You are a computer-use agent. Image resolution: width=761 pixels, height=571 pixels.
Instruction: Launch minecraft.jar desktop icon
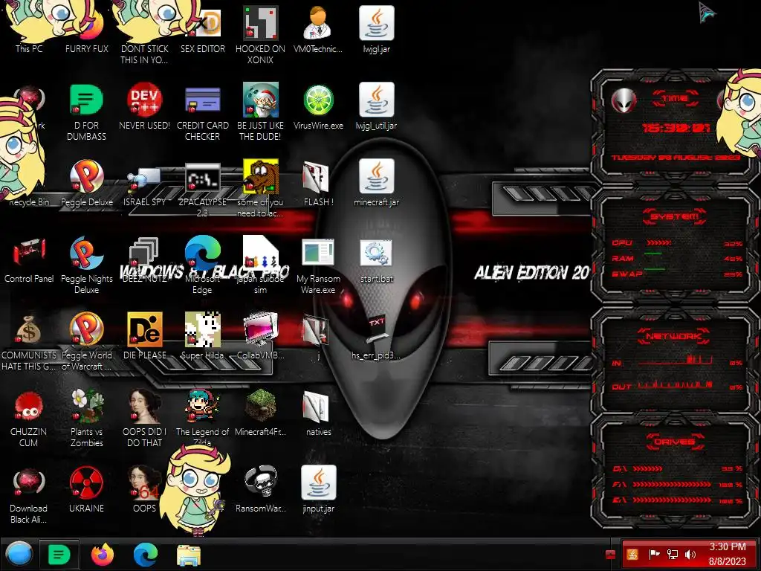[377, 176]
